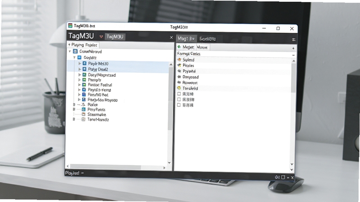This screenshot has width=360, height=202.
Task: Select the Sulerd list label
Action: (189, 60)
